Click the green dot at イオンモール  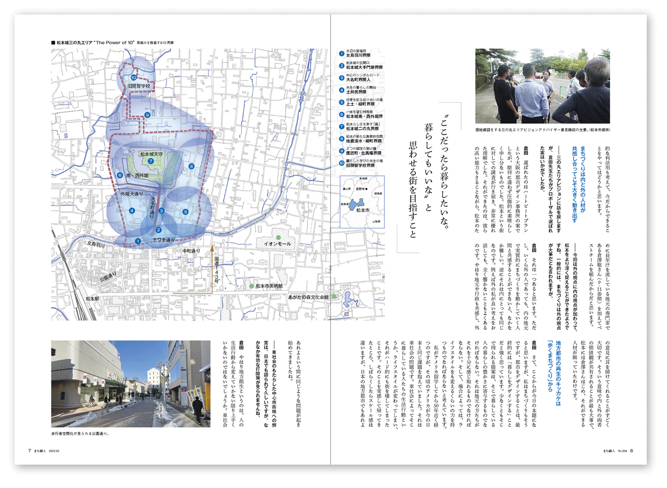279,237
